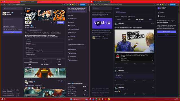Open Explore in the right Mastodon sidebar
Viewport: 180px width, 101px height.
[161, 13]
